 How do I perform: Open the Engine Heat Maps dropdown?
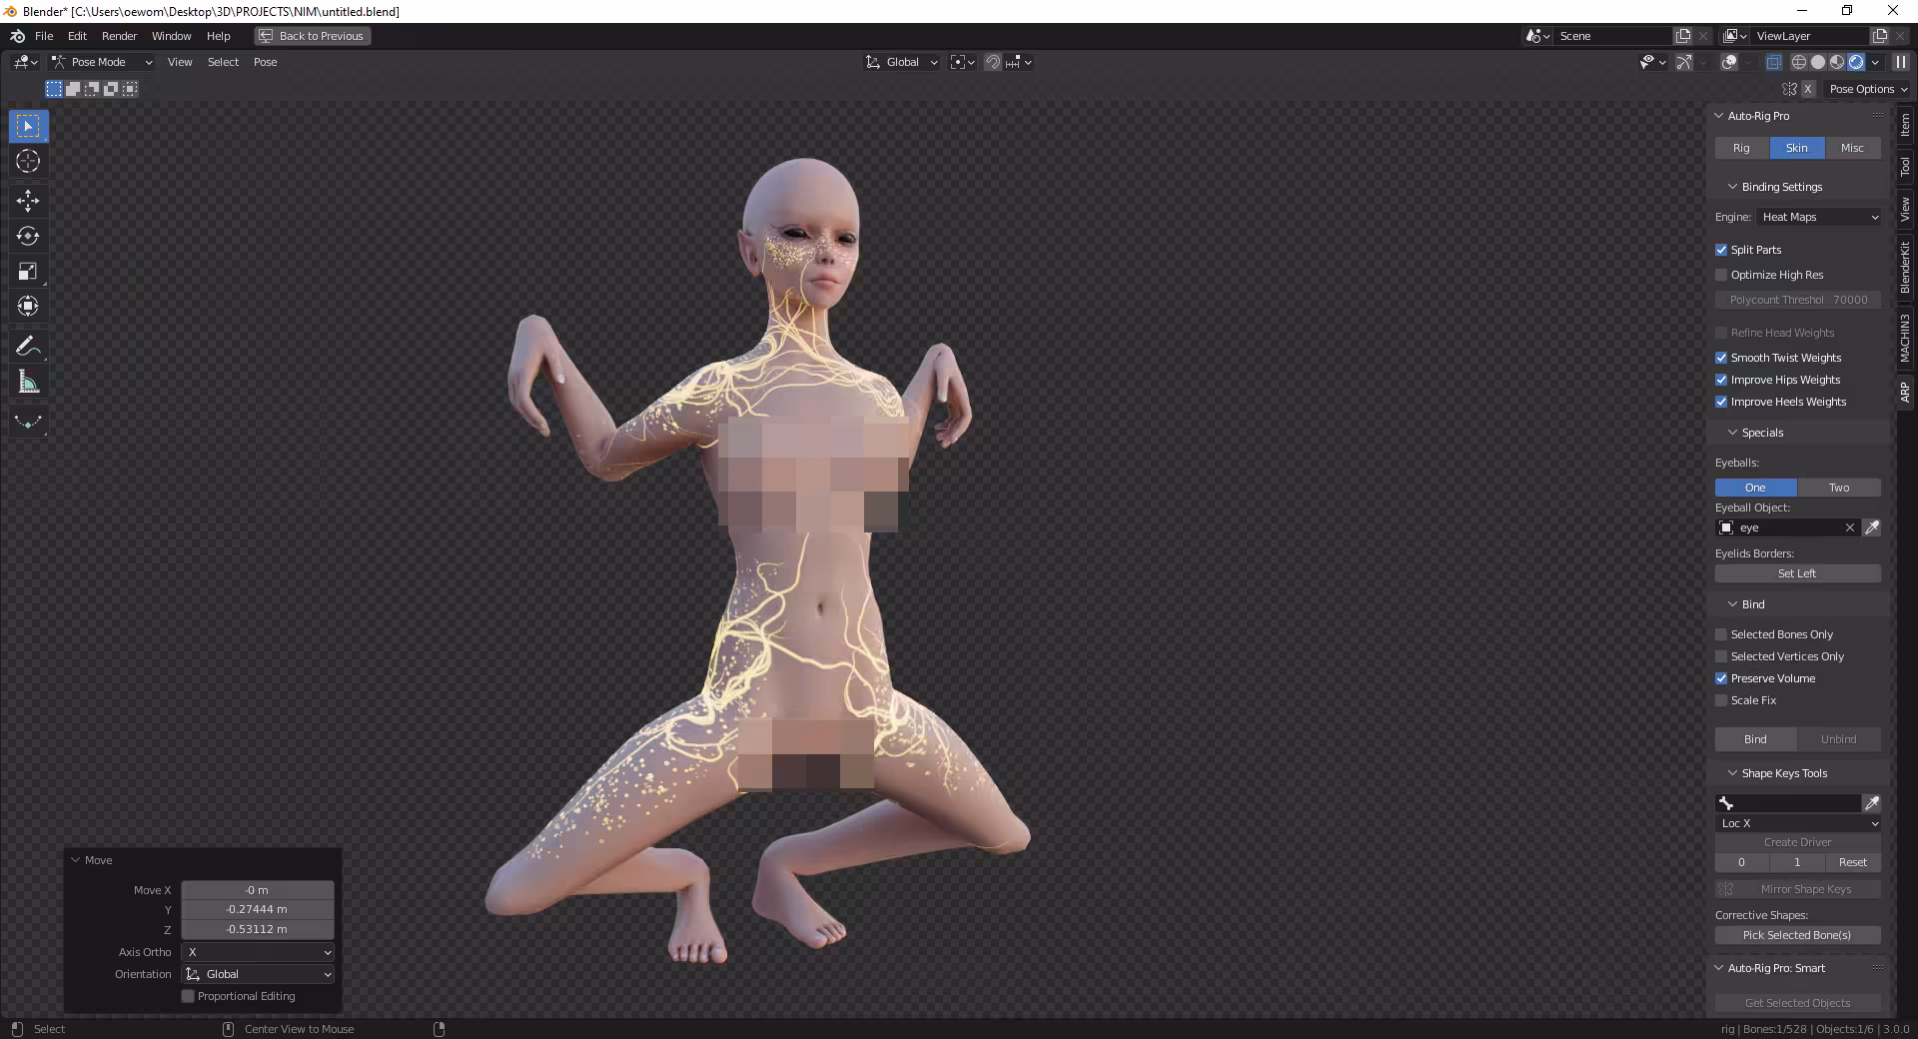coord(1819,217)
